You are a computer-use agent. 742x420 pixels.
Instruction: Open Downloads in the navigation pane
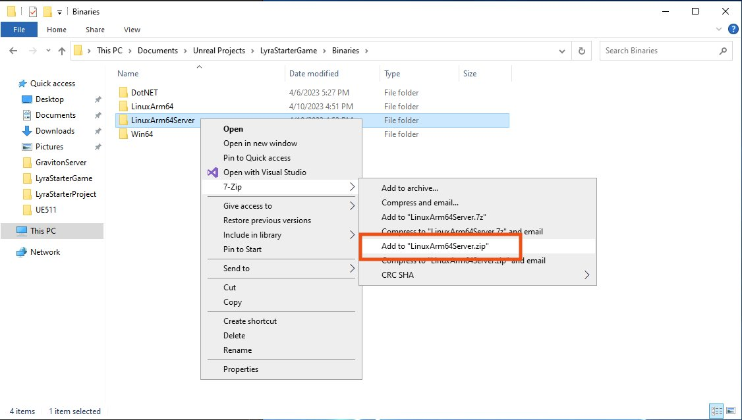coord(55,130)
